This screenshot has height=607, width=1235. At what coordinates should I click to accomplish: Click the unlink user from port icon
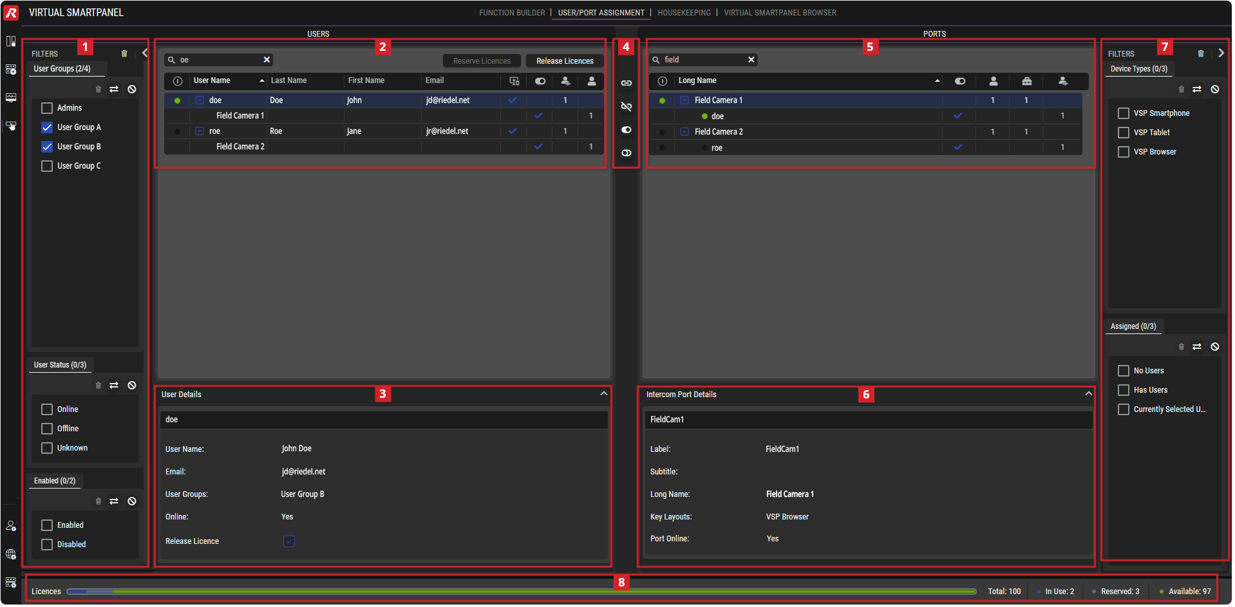(626, 106)
